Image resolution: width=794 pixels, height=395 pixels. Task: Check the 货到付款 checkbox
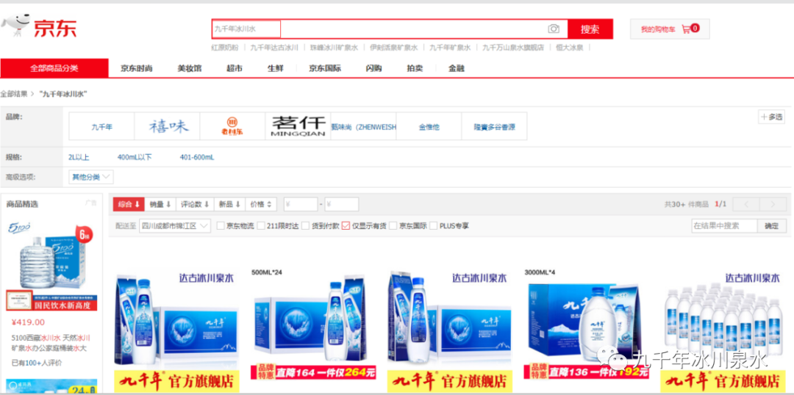[x=305, y=225]
